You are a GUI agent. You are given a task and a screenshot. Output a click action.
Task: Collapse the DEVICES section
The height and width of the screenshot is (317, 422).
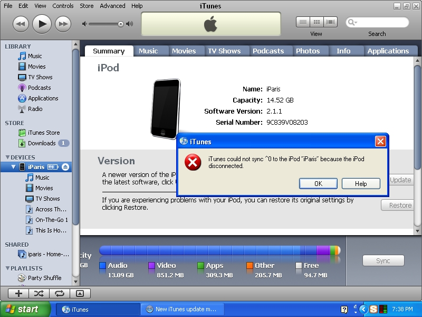tap(7, 157)
